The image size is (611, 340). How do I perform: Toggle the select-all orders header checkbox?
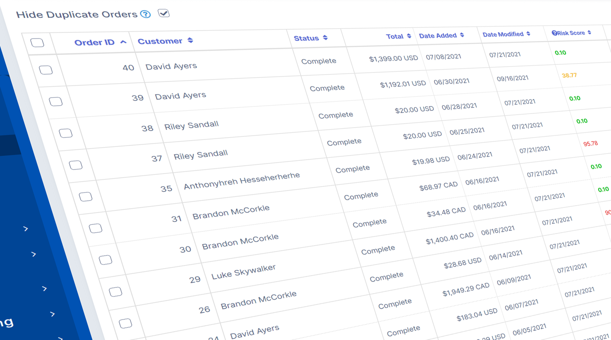[37, 43]
